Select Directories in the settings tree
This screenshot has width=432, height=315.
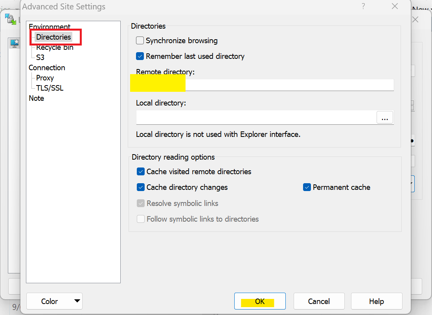53,37
